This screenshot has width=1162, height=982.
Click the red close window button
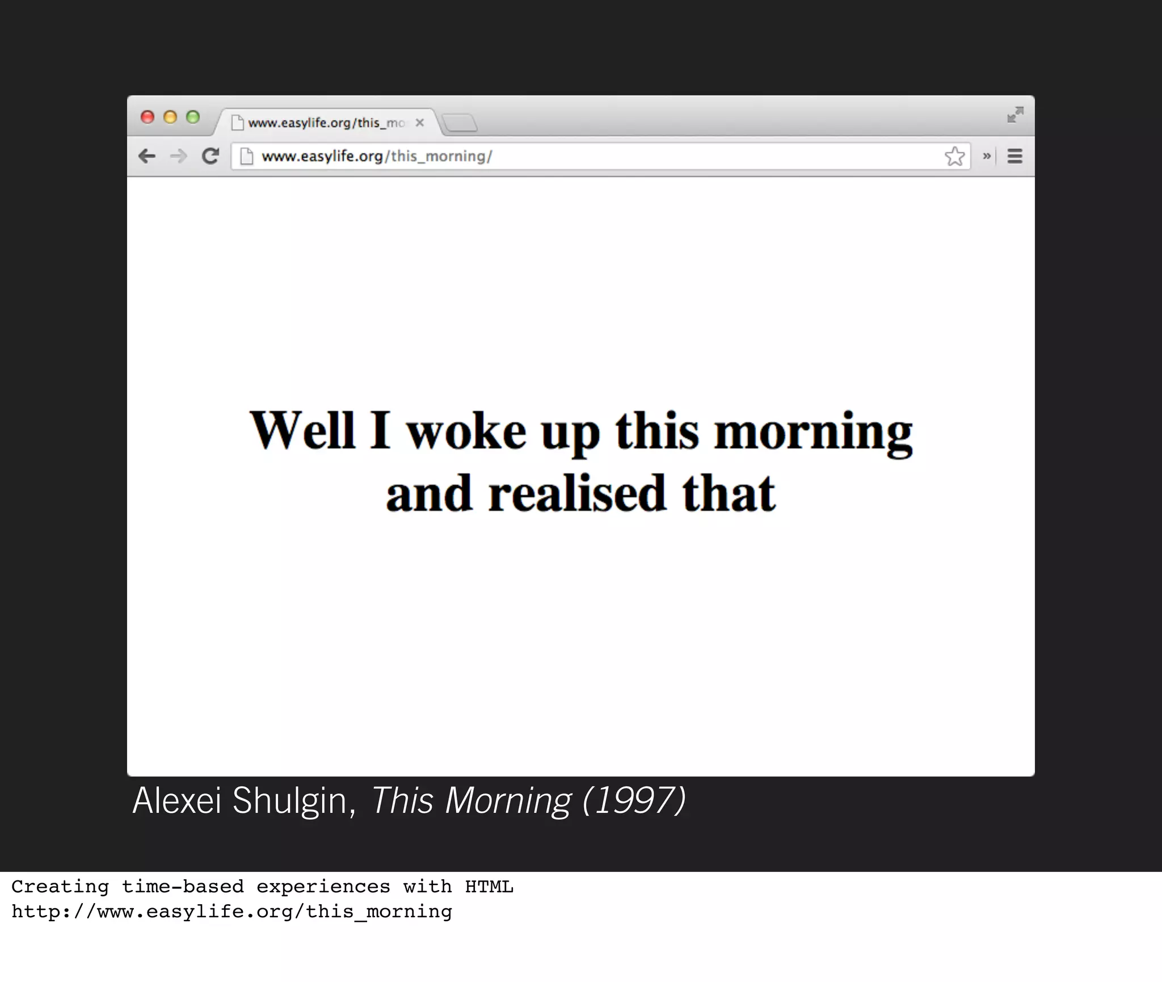(148, 117)
